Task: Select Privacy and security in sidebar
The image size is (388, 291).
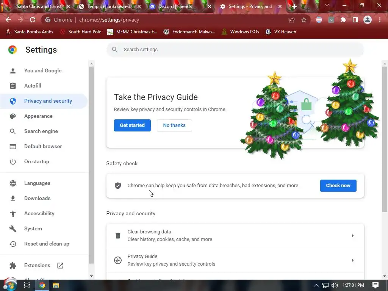Action: click(x=44, y=101)
